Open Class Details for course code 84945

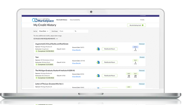(x=76, y=77)
